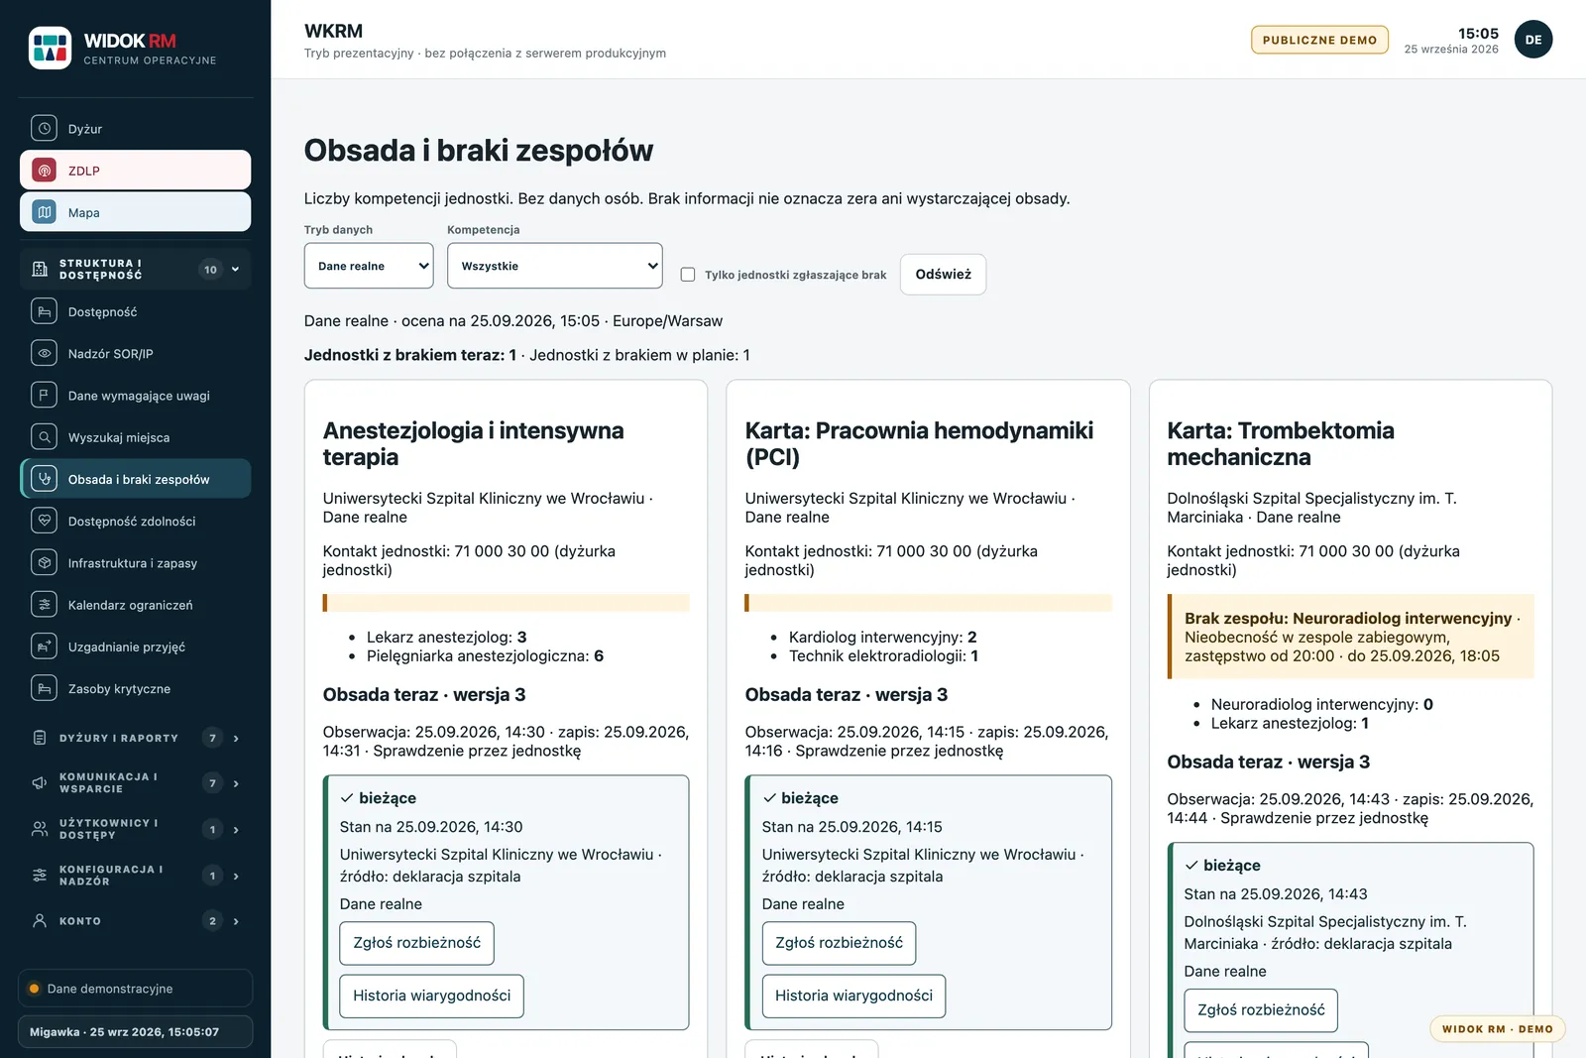Open Kalendarz ograniczeń from the sidebar
Viewport: 1586px width, 1058px height.
click(x=135, y=604)
